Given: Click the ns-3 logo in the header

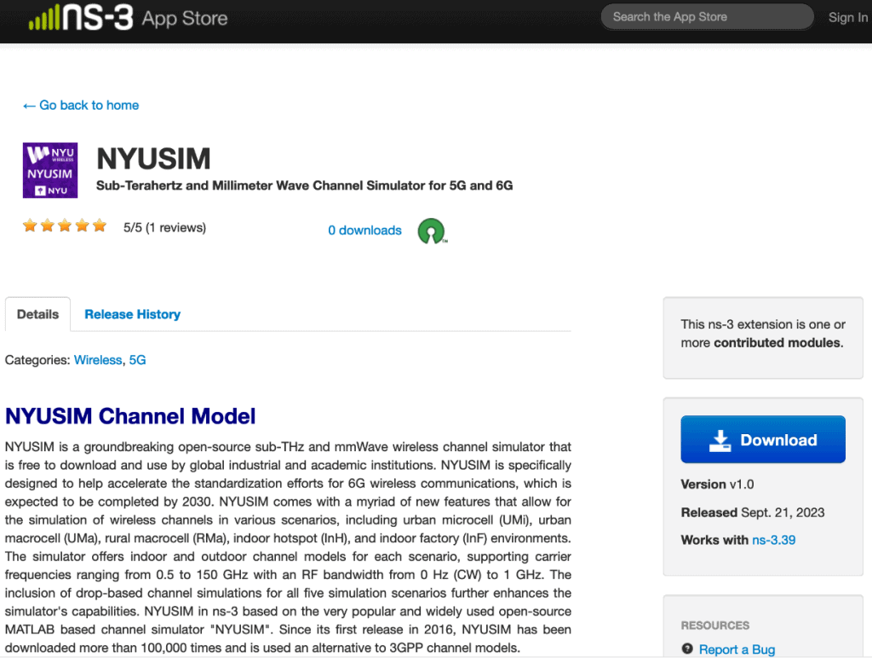Looking at the screenshot, I should [81, 18].
